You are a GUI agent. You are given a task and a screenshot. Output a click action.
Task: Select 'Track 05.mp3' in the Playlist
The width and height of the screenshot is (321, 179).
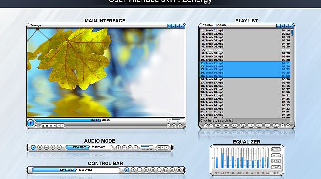pyautogui.click(x=245, y=44)
